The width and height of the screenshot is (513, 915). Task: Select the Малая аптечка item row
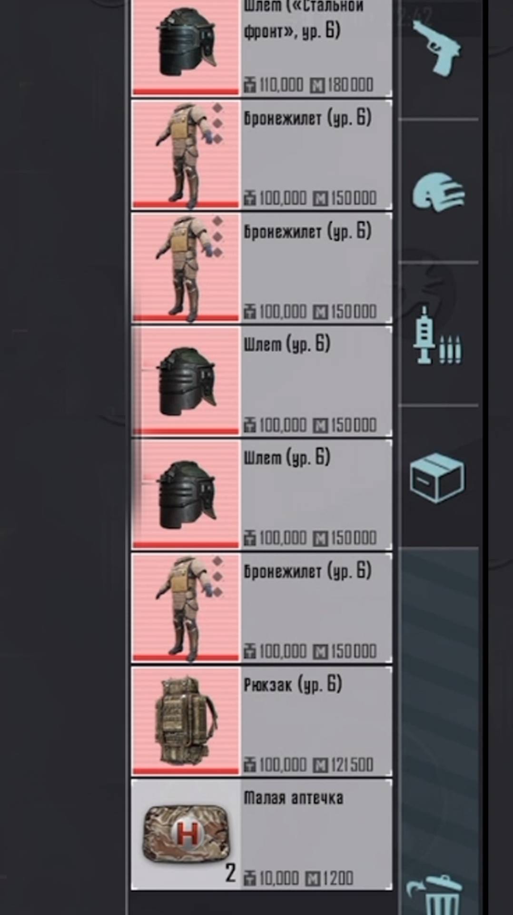262,834
